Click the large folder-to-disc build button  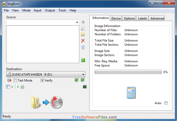coord(47,102)
